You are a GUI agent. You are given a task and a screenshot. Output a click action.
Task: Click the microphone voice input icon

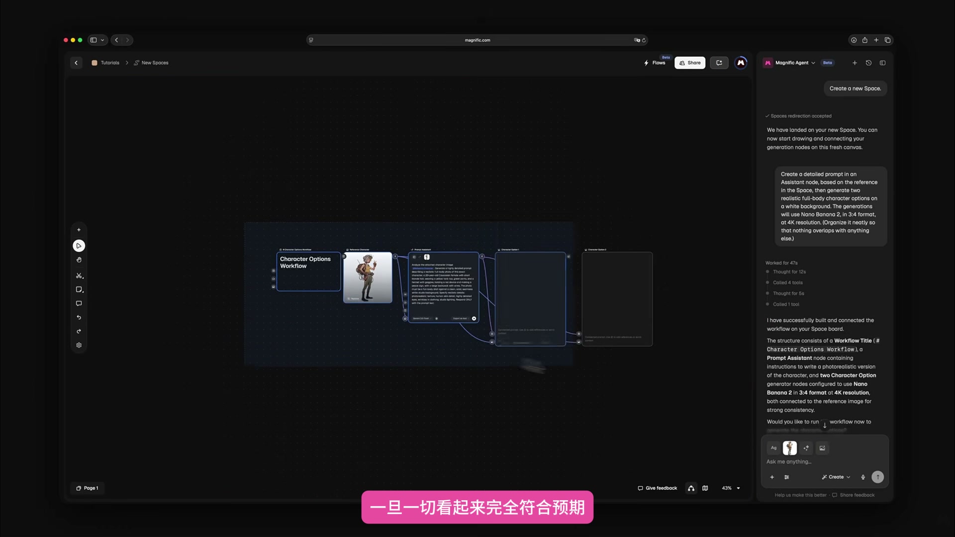tap(863, 477)
